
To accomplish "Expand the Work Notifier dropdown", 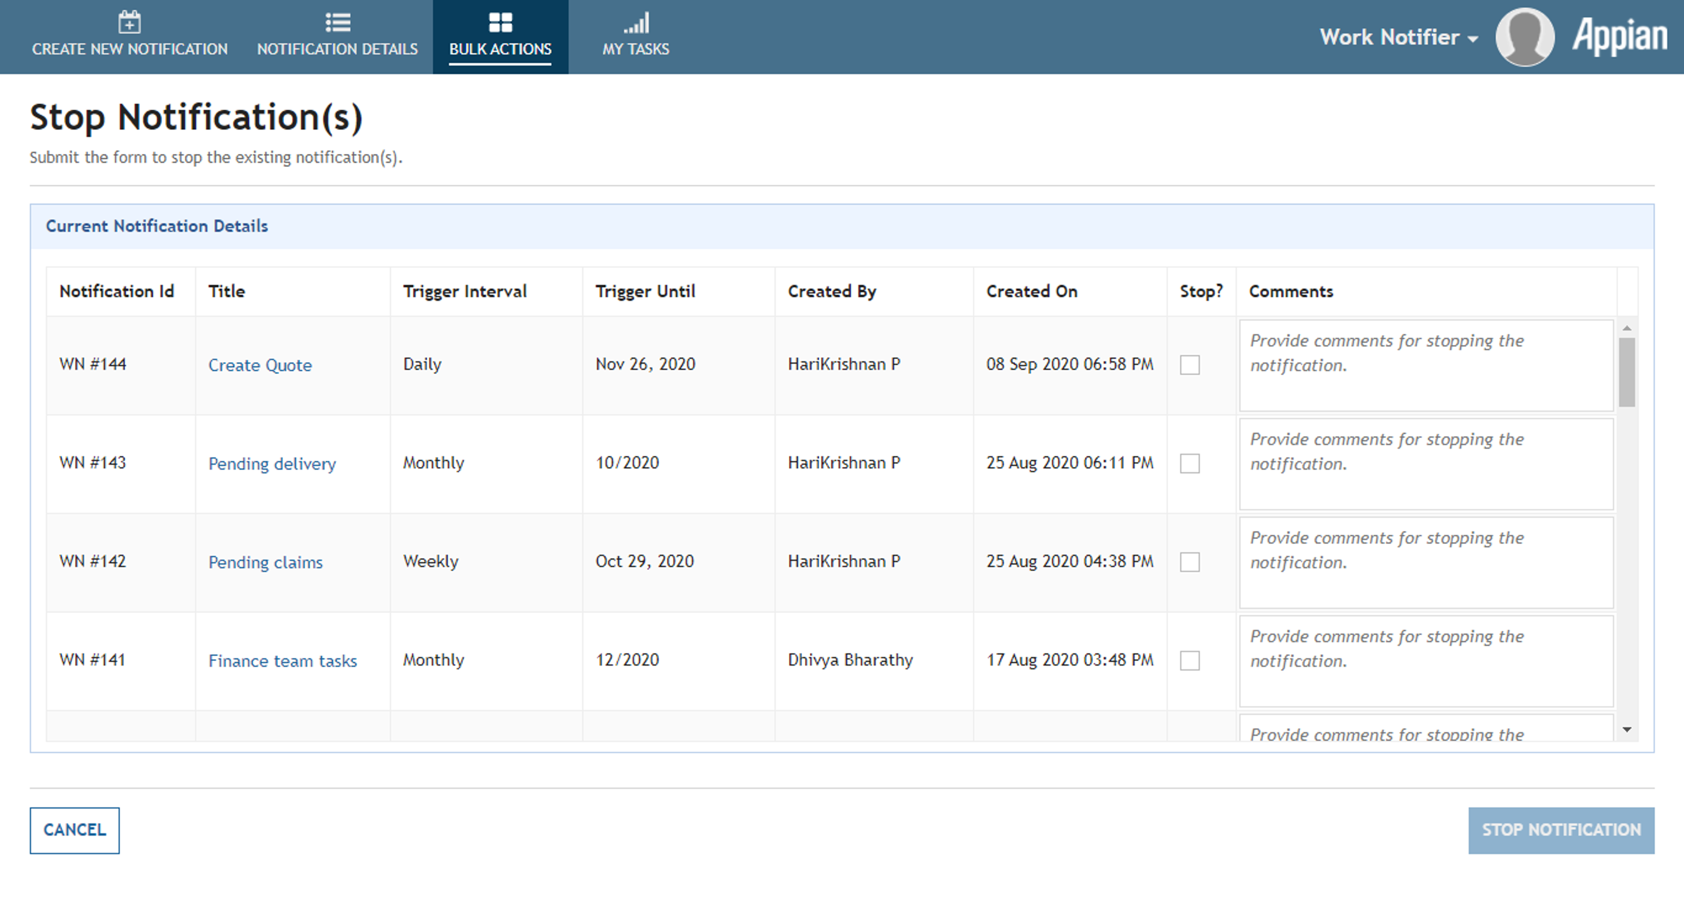I will [x=1399, y=37].
